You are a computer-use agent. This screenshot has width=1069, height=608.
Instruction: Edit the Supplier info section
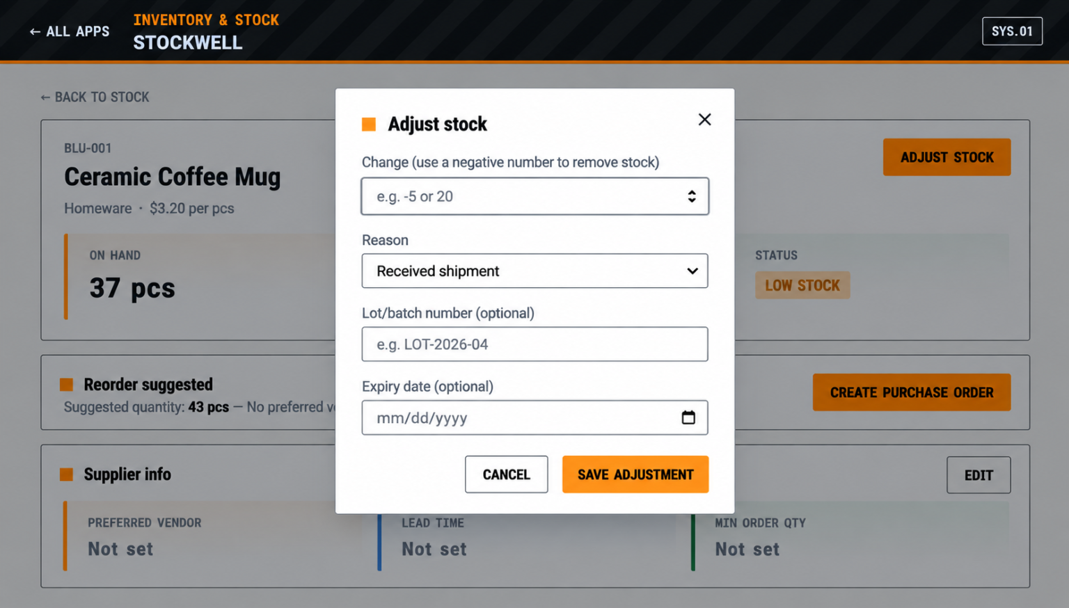coord(979,475)
